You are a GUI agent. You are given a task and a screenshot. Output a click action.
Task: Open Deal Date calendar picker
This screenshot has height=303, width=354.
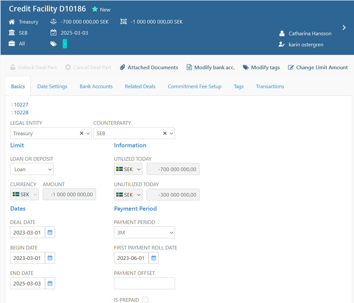[50, 232]
